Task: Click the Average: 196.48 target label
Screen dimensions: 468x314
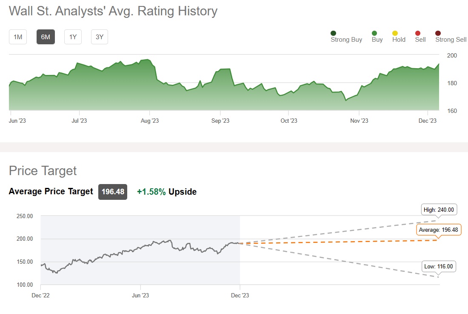Action: point(439,230)
